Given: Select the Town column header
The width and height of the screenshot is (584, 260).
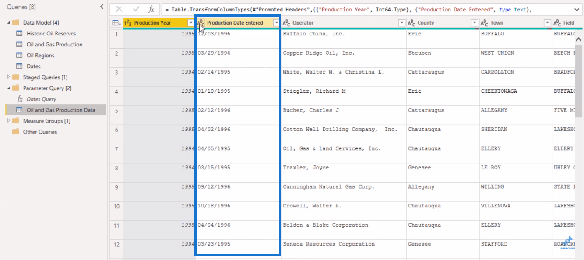Looking at the screenshot, I should click(497, 23).
